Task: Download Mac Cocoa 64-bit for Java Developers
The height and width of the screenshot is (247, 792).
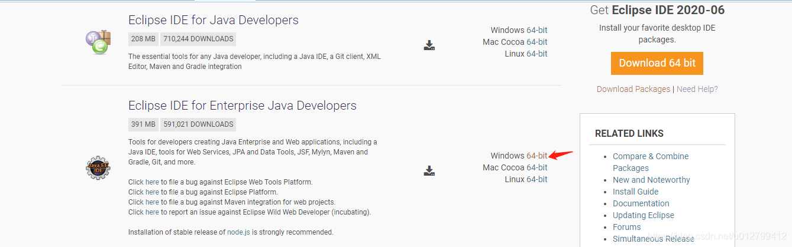Action: click(536, 42)
